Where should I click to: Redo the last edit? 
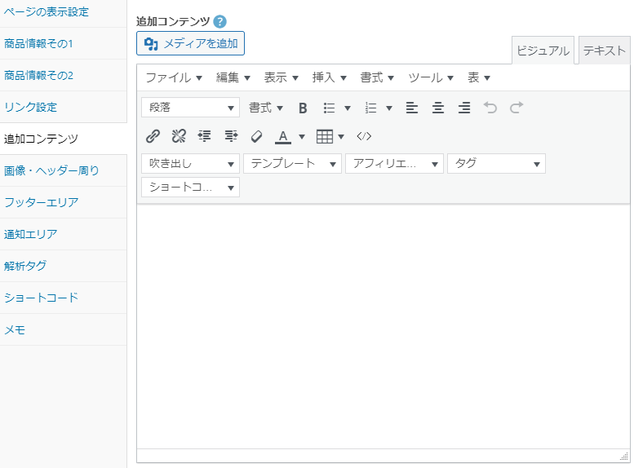point(517,108)
